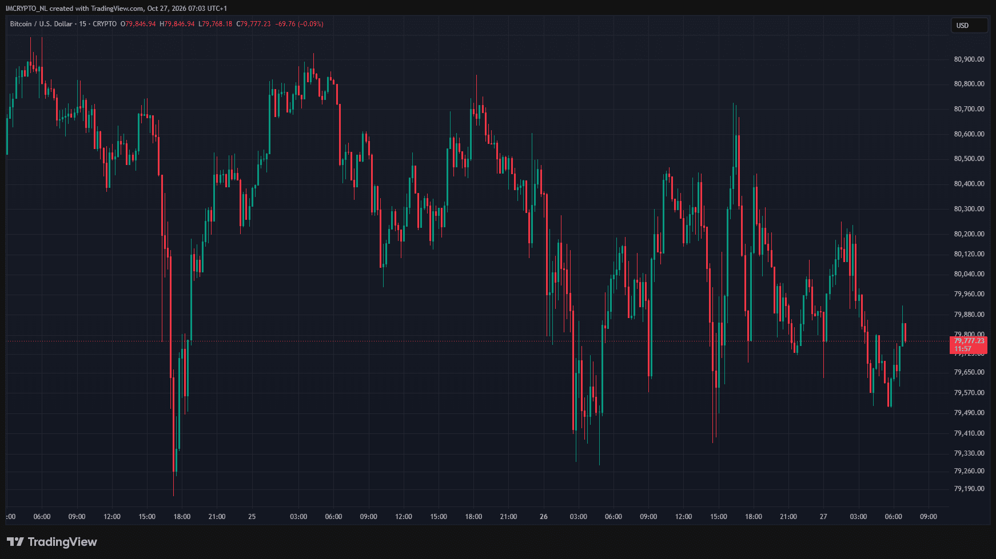Screen dimensions: 996x559
Task: Click the date label 25 on the time axis
Action: (252, 517)
